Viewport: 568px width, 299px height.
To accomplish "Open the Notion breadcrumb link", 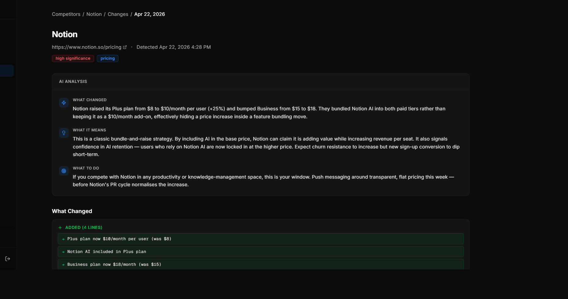I will click(x=94, y=14).
